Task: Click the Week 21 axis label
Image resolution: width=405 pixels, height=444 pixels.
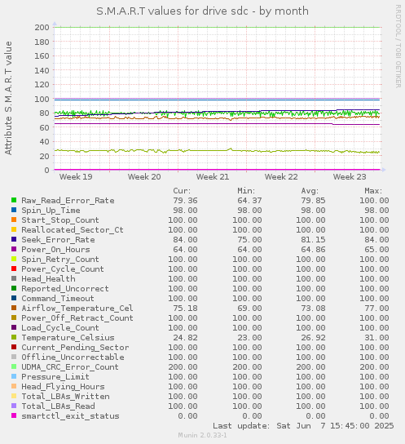Action: click(x=213, y=177)
